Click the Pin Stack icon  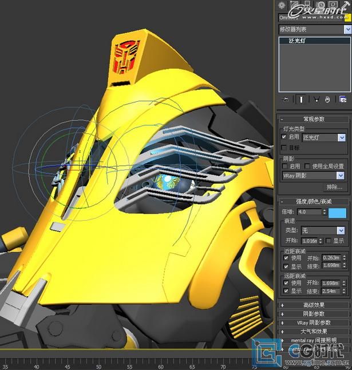[286, 100]
